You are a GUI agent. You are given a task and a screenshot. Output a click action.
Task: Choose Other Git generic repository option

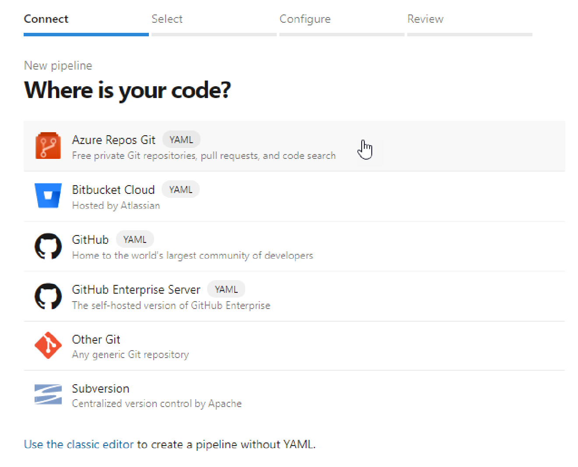pyautogui.click(x=263, y=346)
